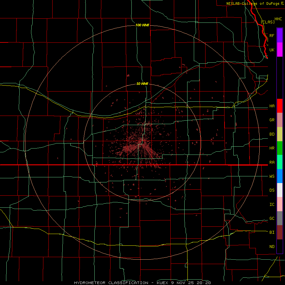
Task: Click the BI legend label
Action: coord(272,232)
